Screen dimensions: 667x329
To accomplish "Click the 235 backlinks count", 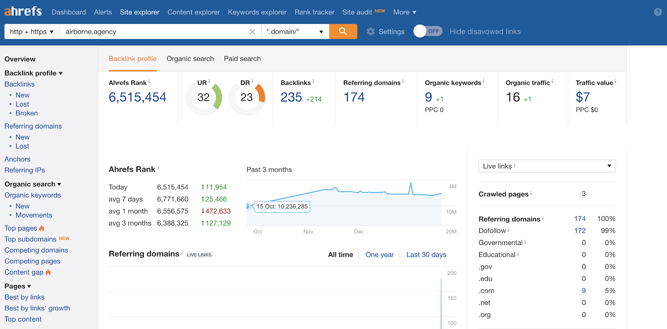I will pyautogui.click(x=291, y=97).
